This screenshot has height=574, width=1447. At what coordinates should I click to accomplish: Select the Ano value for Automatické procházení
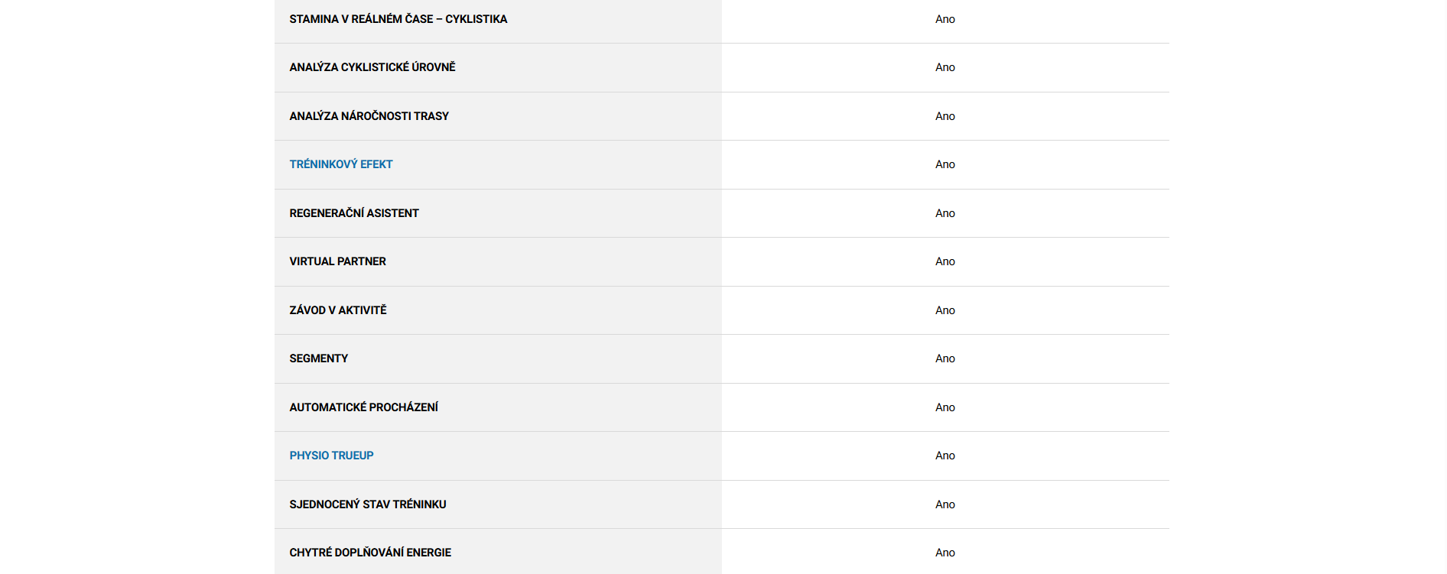point(945,407)
